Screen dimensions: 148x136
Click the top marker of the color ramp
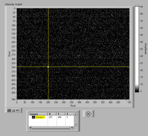[137, 6]
